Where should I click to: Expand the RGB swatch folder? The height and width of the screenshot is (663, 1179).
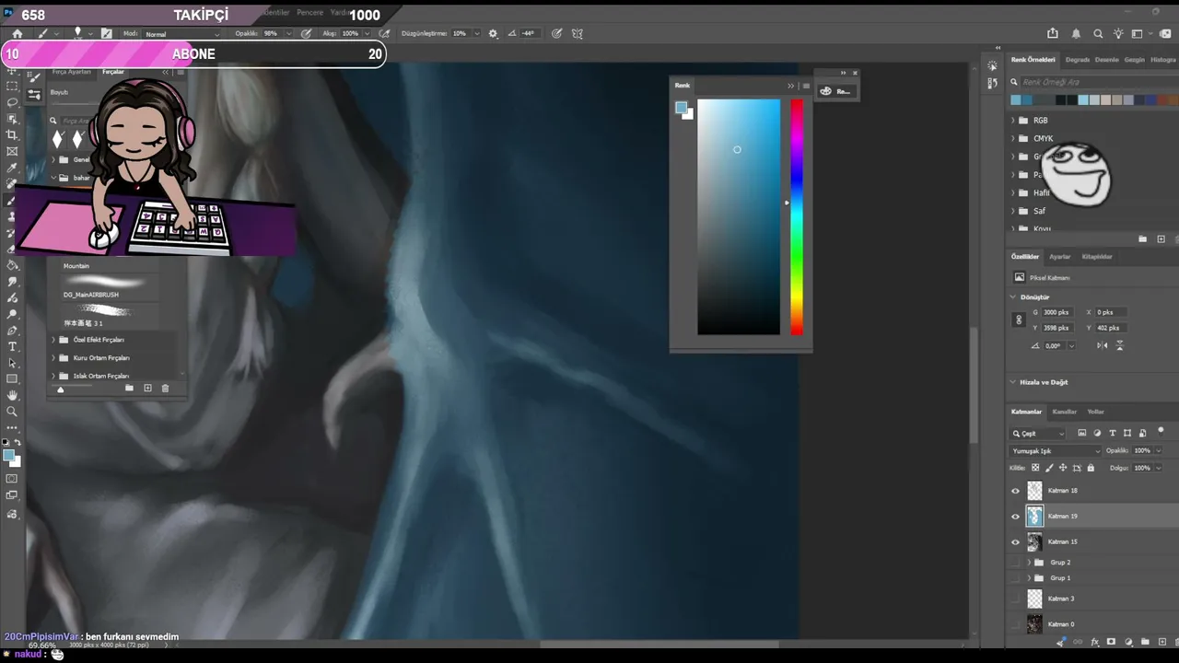(1013, 121)
